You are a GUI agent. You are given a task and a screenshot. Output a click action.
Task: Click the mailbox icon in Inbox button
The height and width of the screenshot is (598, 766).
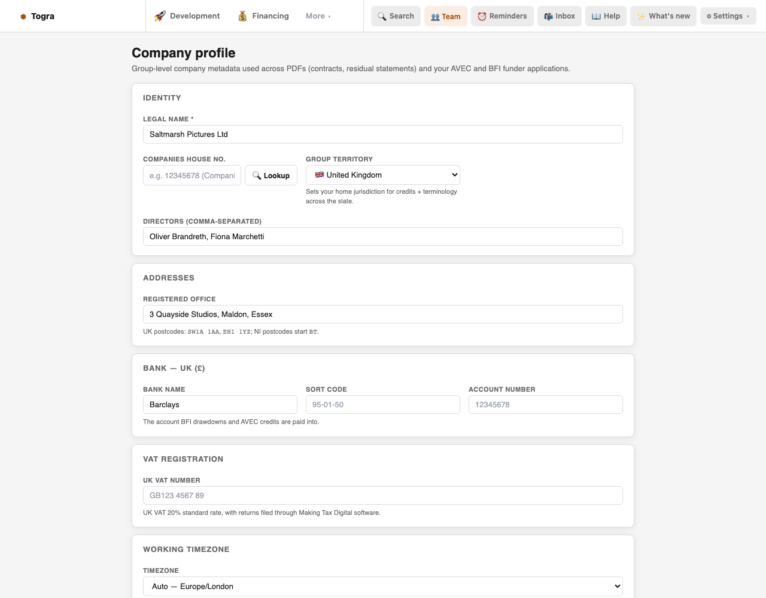coord(548,16)
